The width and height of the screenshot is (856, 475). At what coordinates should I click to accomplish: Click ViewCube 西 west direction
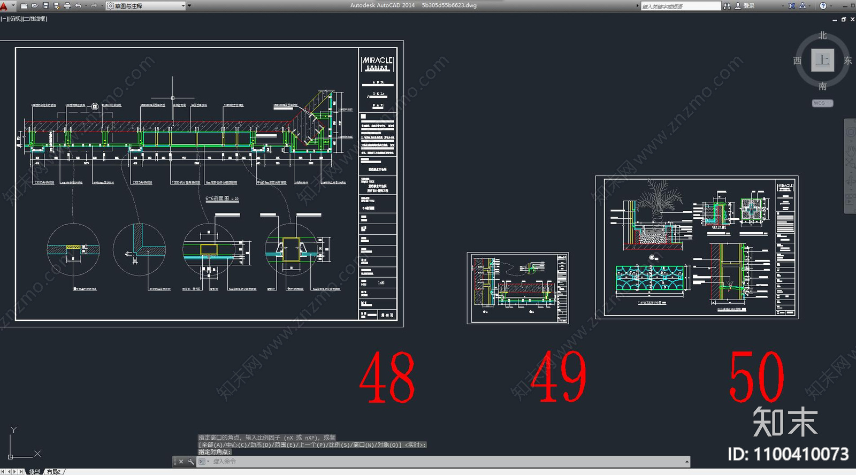[797, 60]
